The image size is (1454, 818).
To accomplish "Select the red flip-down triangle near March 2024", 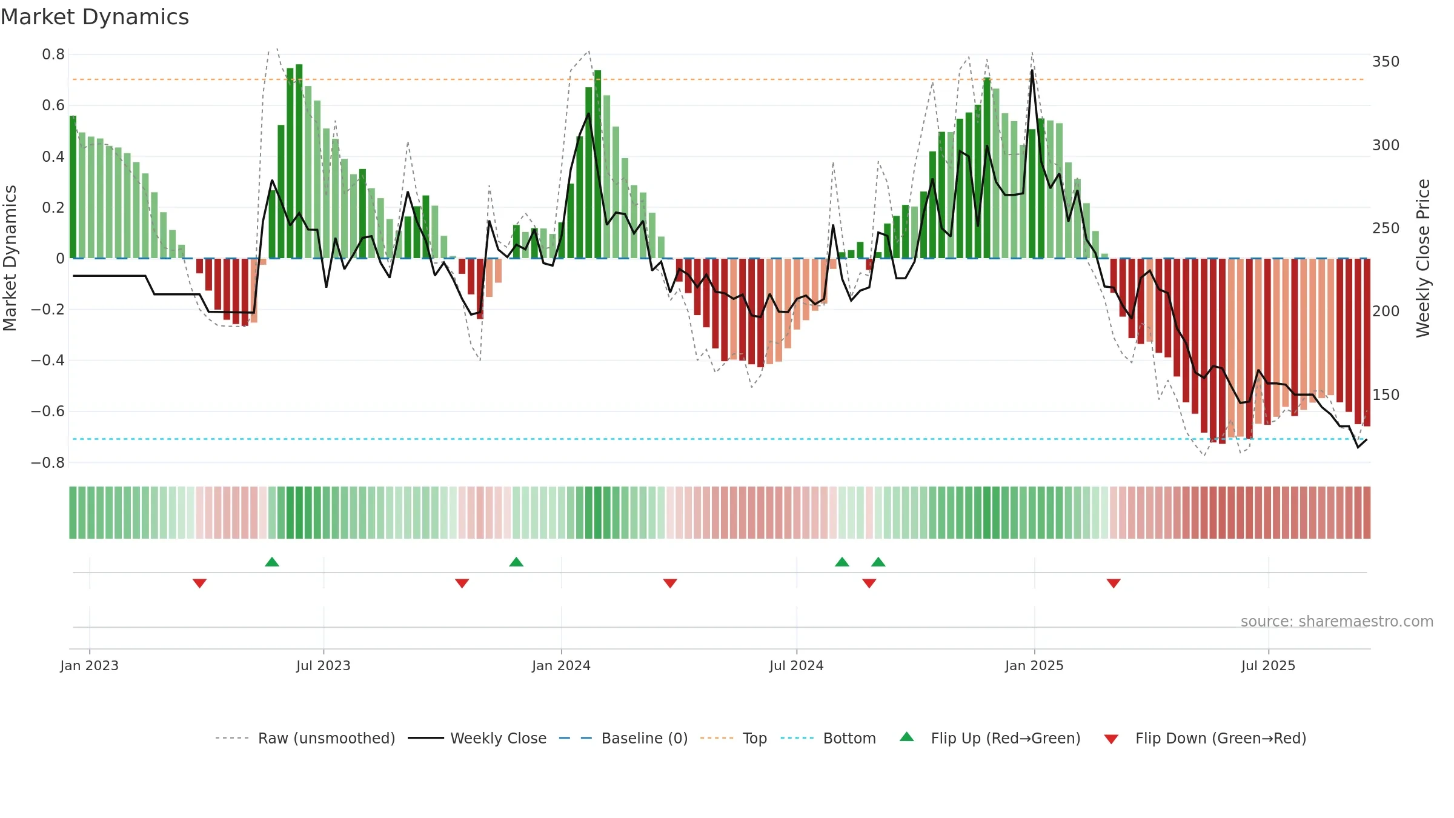I will point(670,584).
